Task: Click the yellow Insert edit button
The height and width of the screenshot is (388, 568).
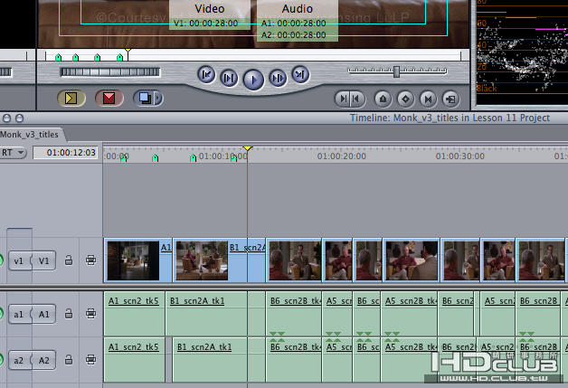Action: click(71, 99)
